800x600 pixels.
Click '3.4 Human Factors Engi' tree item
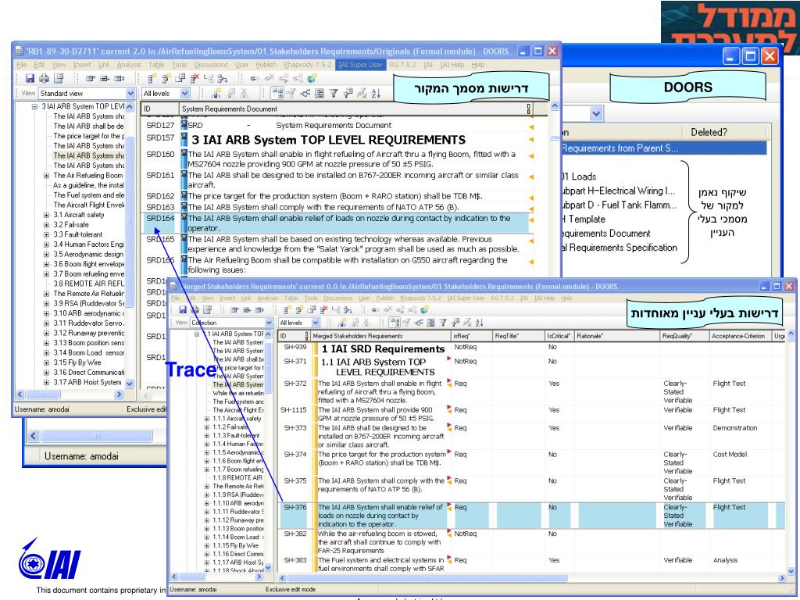click(x=89, y=245)
